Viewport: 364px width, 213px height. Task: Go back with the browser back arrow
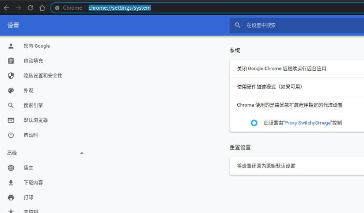(6, 8)
